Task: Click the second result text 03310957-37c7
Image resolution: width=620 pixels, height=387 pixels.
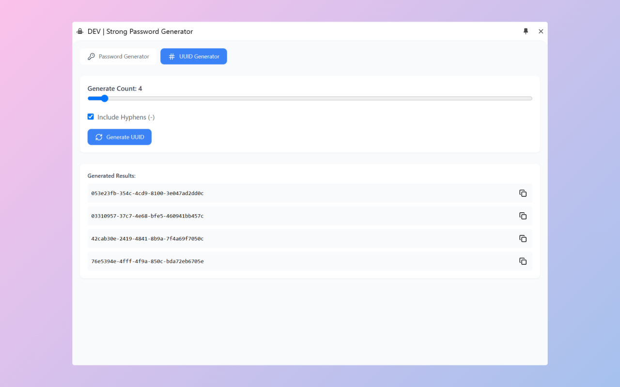Action: click(147, 216)
